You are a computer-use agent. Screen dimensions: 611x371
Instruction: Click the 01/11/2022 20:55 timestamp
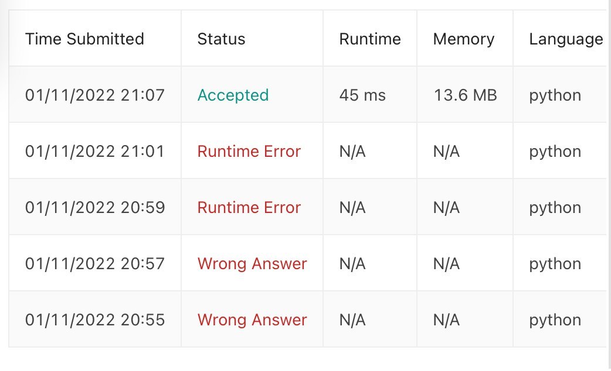[x=95, y=320]
